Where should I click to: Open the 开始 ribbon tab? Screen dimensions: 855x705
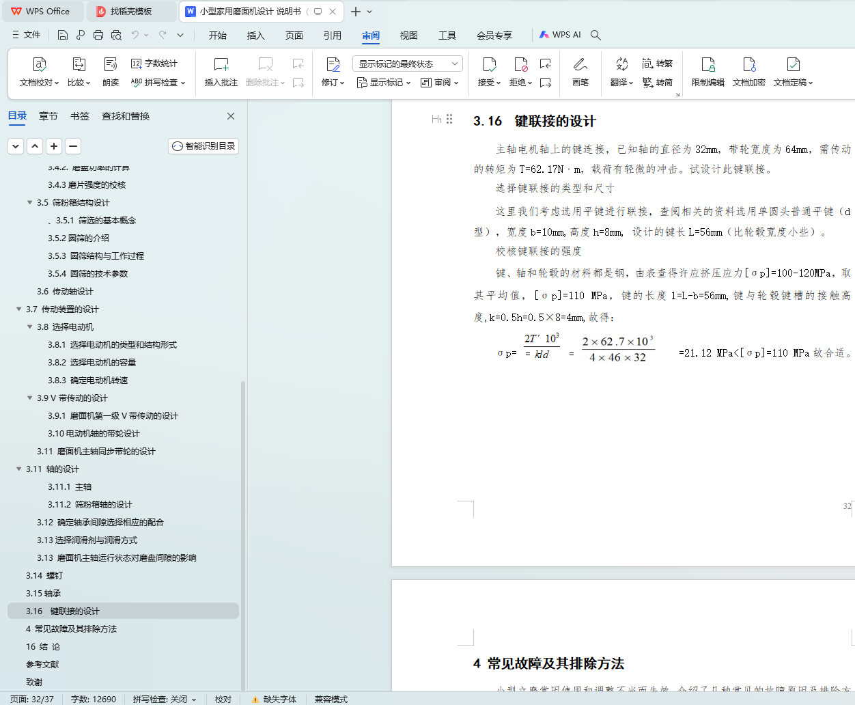[218, 36]
